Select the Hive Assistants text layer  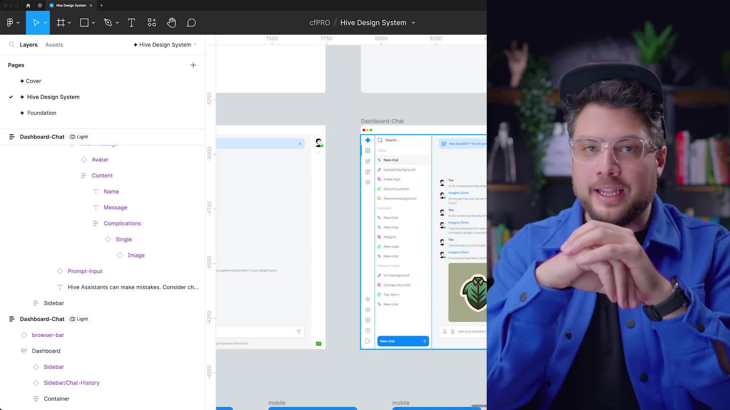[x=133, y=287]
